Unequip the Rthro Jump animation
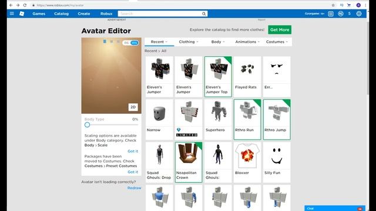376x211 pixels. [277, 120]
